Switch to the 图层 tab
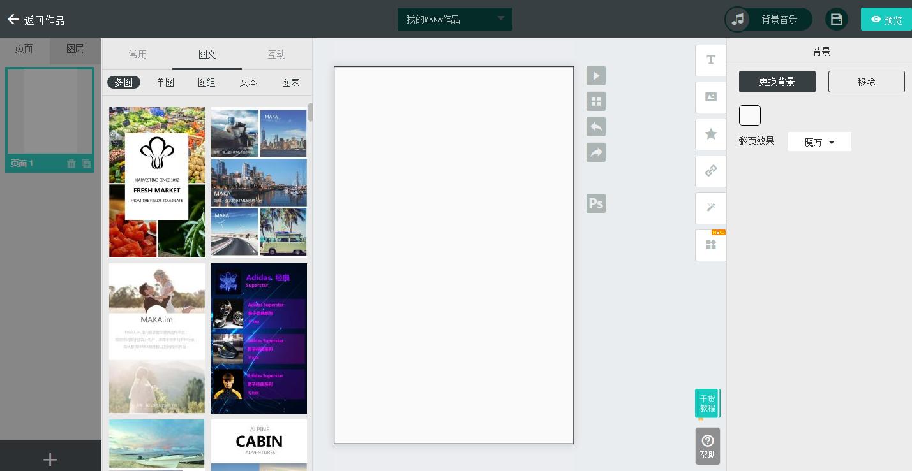Image resolution: width=912 pixels, height=471 pixels. 75,49
